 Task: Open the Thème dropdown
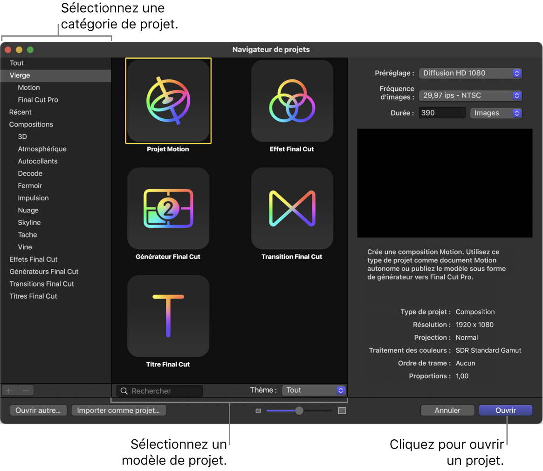pyautogui.click(x=314, y=390)
